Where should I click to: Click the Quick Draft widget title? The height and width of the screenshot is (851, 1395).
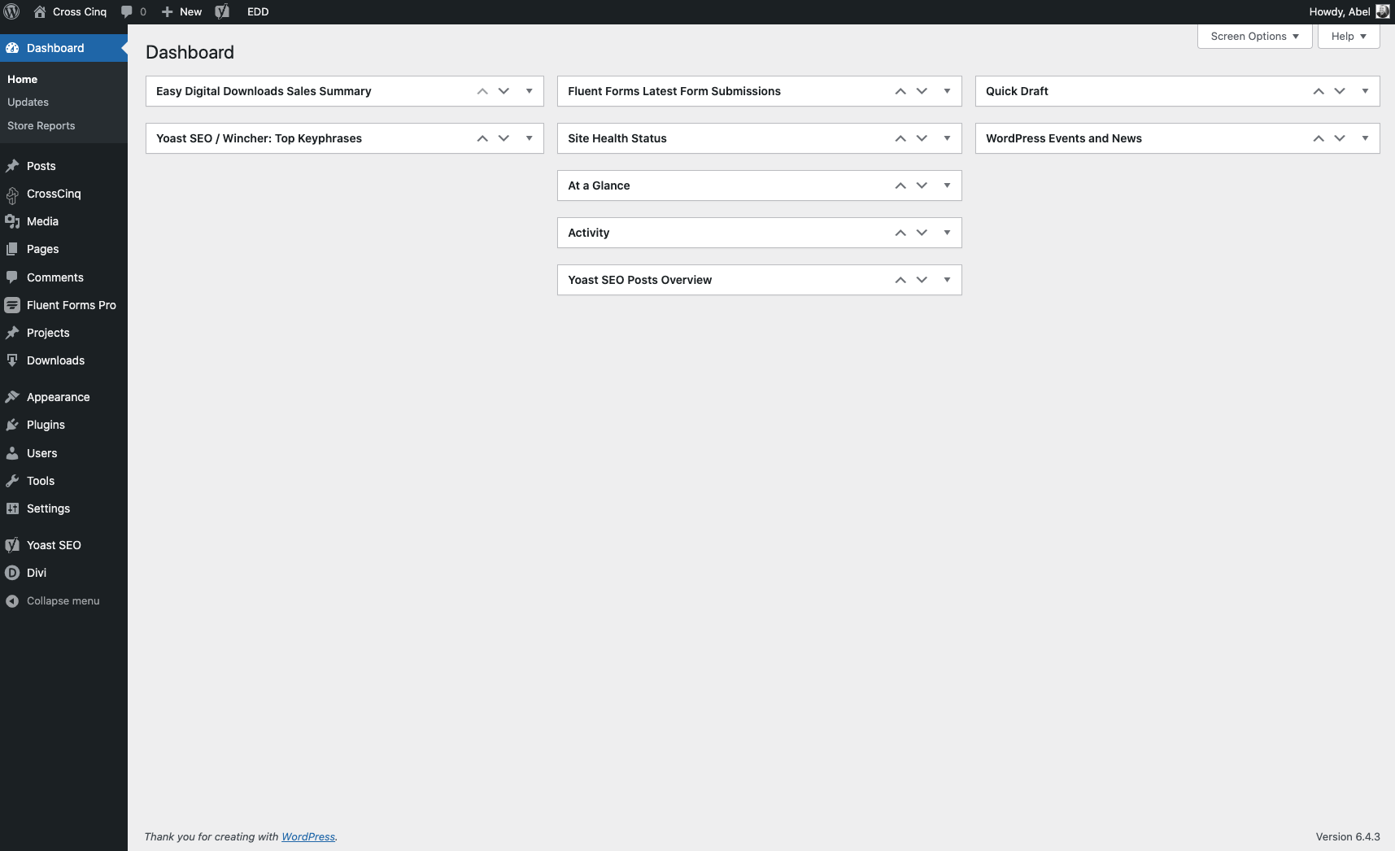[1017, 91]
